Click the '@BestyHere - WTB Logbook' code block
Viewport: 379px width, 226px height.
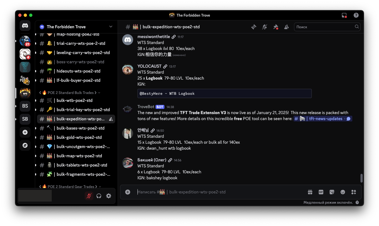coord(225,93)
